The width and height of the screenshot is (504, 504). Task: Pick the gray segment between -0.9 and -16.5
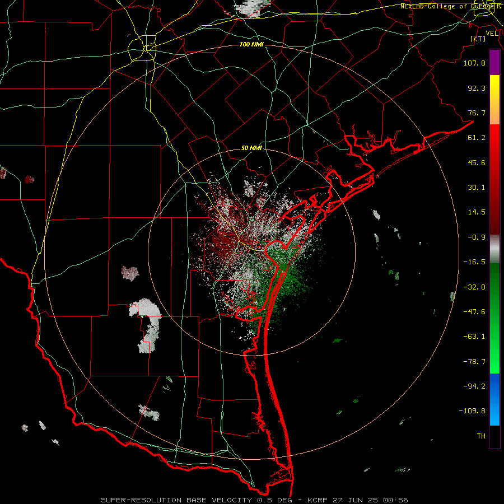[494, 249]
